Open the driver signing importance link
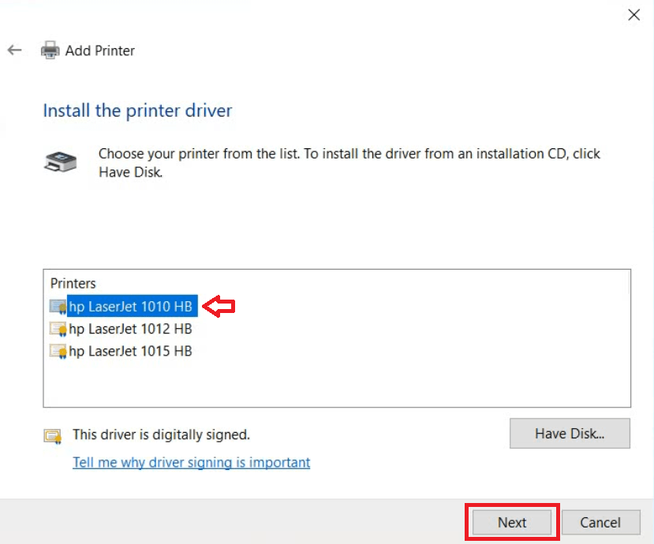654x544 pixels. point(191,462)
